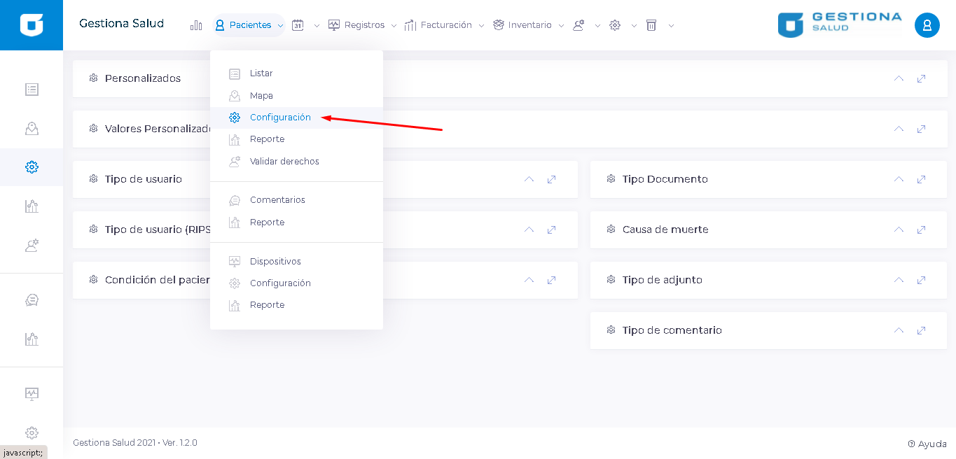Open the calendar icon in top navbar
The image size is (956, 459).
(x=298, y=25)
